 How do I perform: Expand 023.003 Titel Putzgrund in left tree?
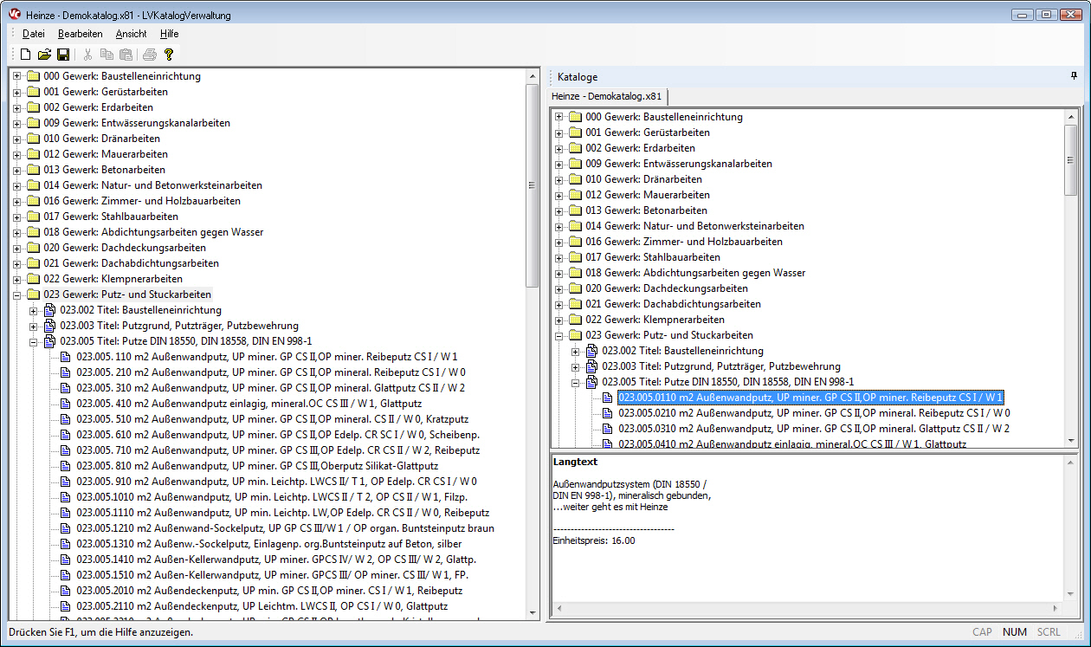click(33, 326)
